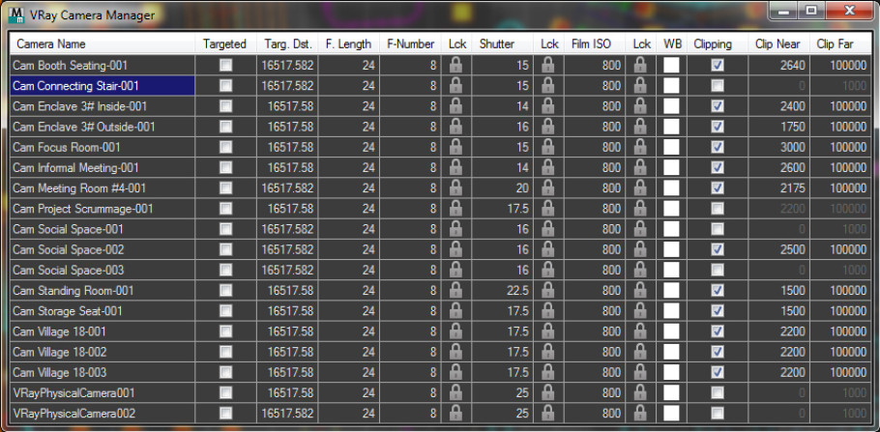Screen dimensions: 880x432
Task: Enable Clipping for Cam Connecting Stair-001
Action: click(x=718, y=86)
